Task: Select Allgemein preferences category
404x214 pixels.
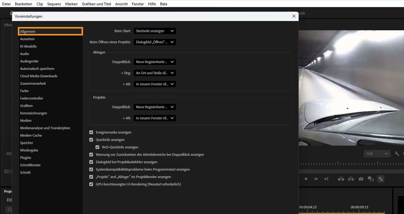Action: click(50, 32)
